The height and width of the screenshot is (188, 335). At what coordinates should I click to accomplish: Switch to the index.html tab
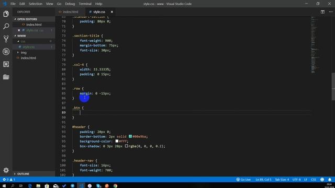pyautogui.click(x=70, y=12)
